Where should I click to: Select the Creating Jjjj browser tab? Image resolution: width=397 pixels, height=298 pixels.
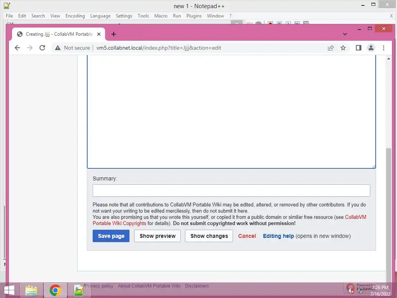(x=59, y=34)
